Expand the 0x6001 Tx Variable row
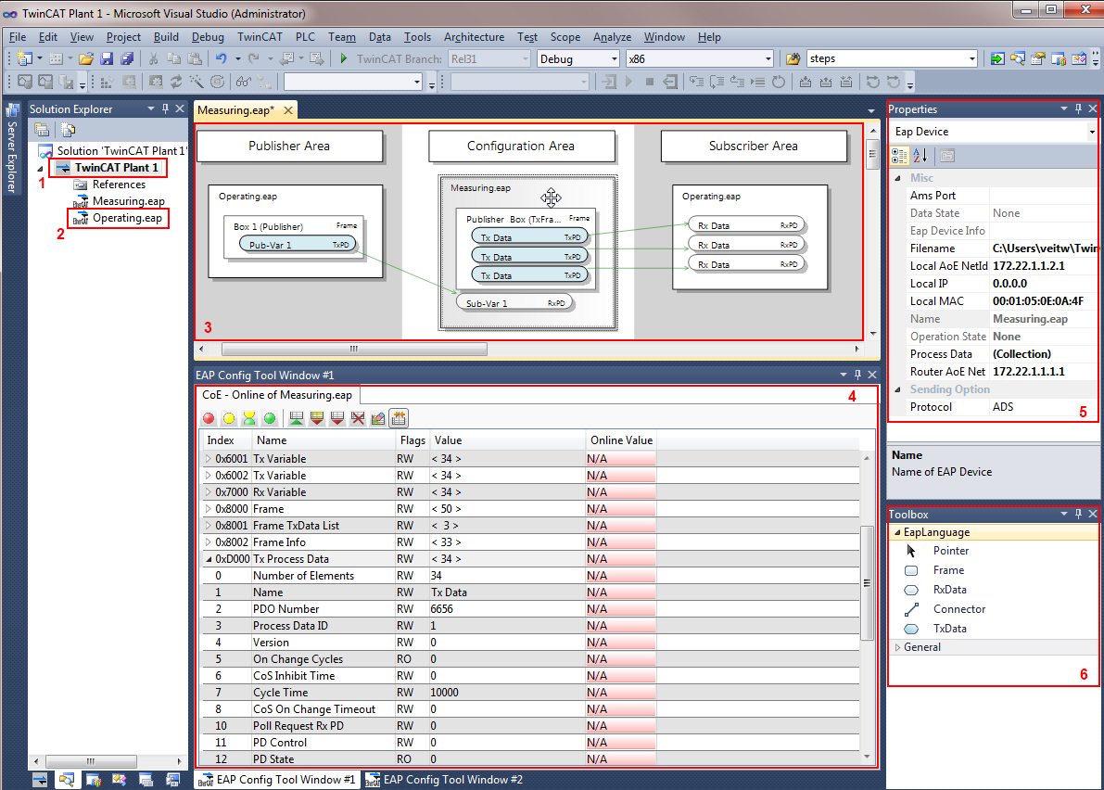 click(x=209, y=458)
